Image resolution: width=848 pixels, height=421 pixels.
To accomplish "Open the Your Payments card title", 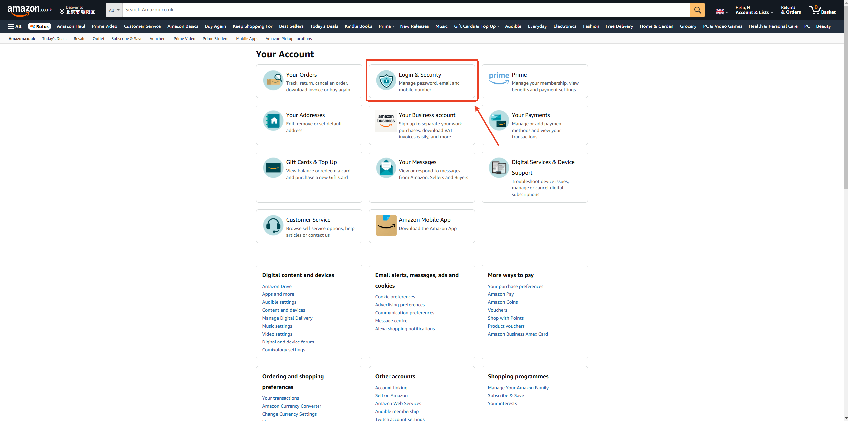I will coord(530,115).
